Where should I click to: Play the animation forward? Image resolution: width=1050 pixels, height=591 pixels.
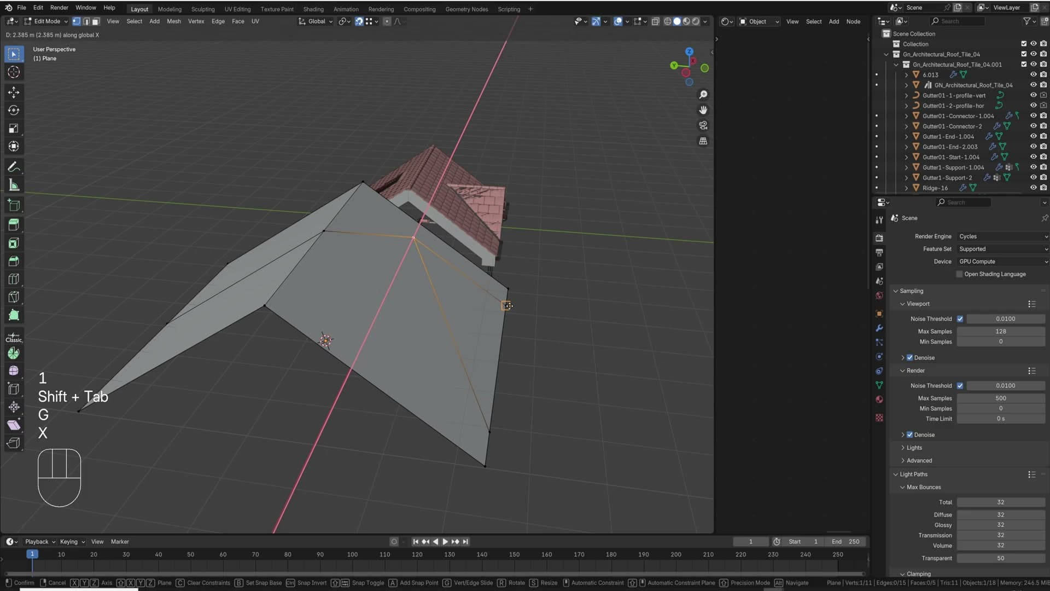coord(445,542)
